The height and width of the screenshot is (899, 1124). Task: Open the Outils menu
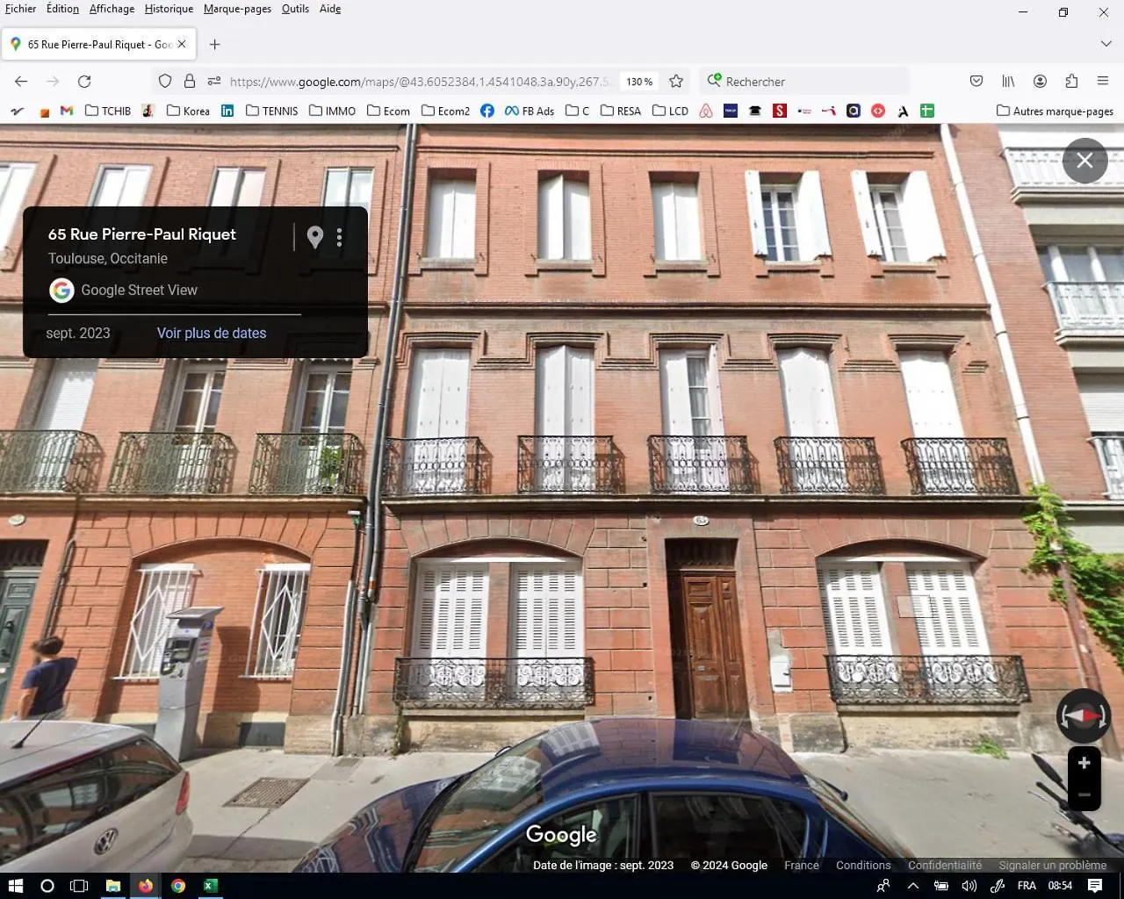click(x=295, y=9)
